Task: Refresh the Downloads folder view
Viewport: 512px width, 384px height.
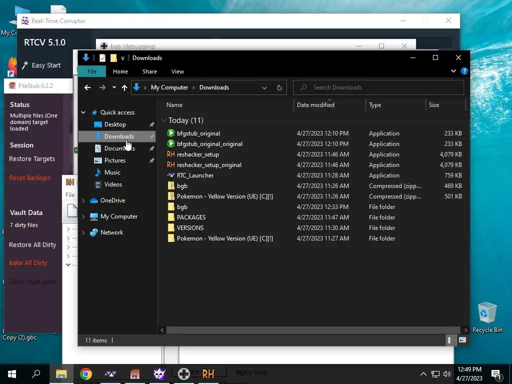Action: tap(279, 87)
